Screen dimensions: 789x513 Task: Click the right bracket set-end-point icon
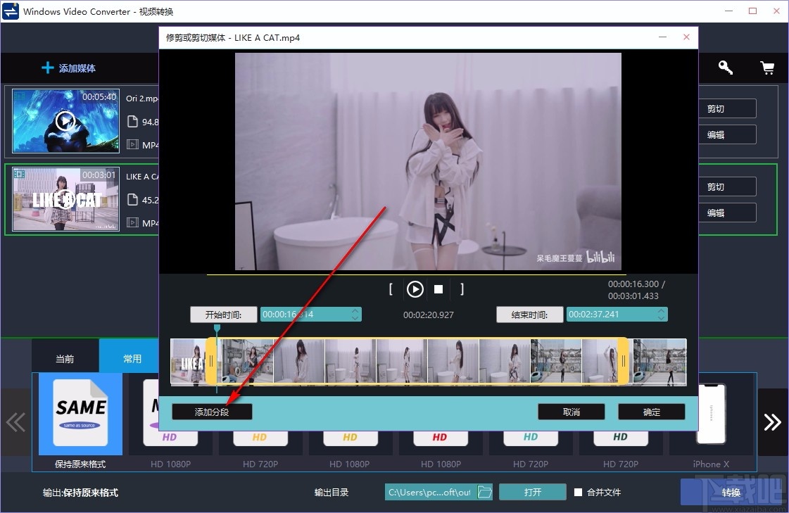[462, 289]
